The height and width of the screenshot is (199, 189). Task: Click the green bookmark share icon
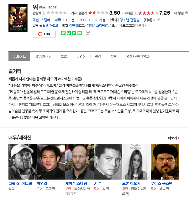coord(74,33)
